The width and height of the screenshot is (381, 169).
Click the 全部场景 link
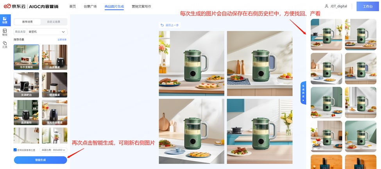click(62, 39)
